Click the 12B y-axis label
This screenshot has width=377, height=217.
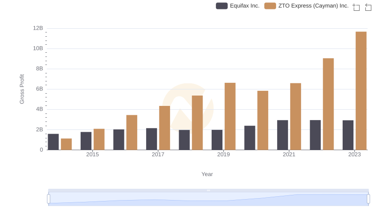[x=38, y=28]
